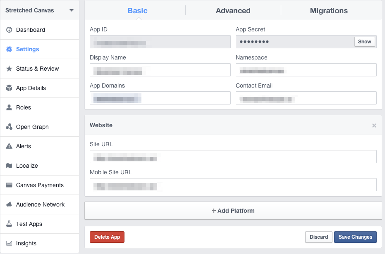Select Settings in the sidebar
Image resolution: width=385 pixels, height=254 pixels.
coord(40,49)
